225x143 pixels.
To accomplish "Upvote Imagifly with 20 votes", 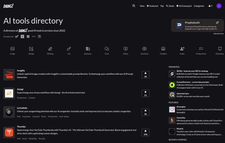I will pos(145,75).
